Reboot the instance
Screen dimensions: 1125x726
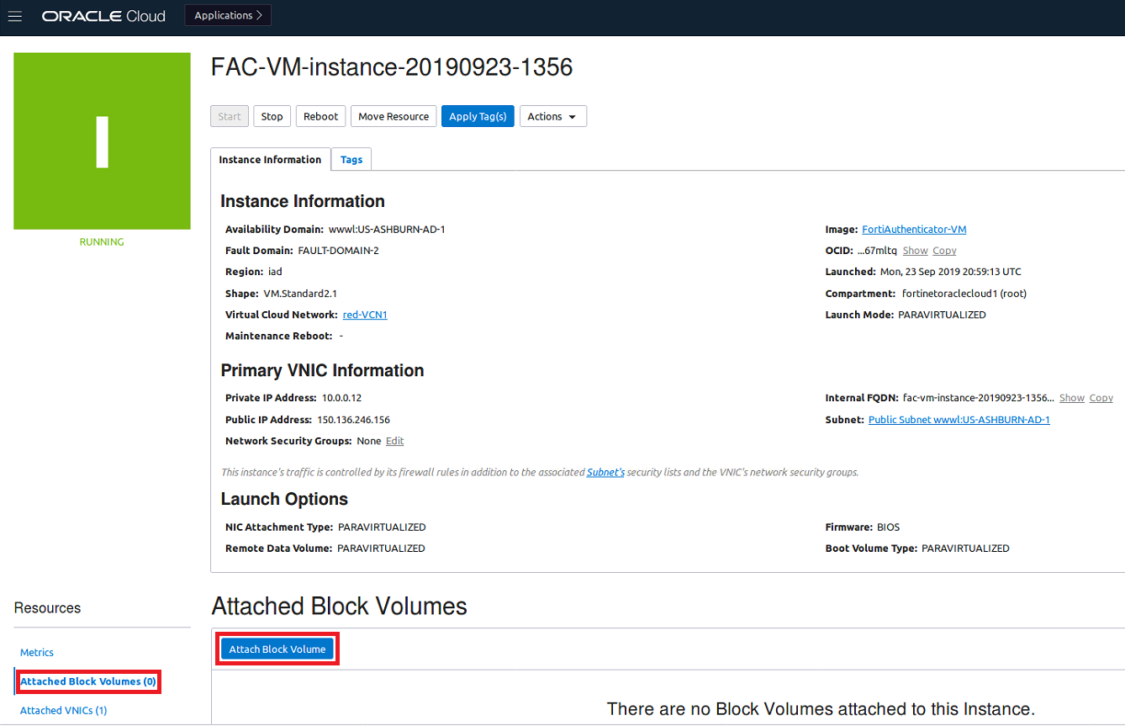(x=320, y=116)
